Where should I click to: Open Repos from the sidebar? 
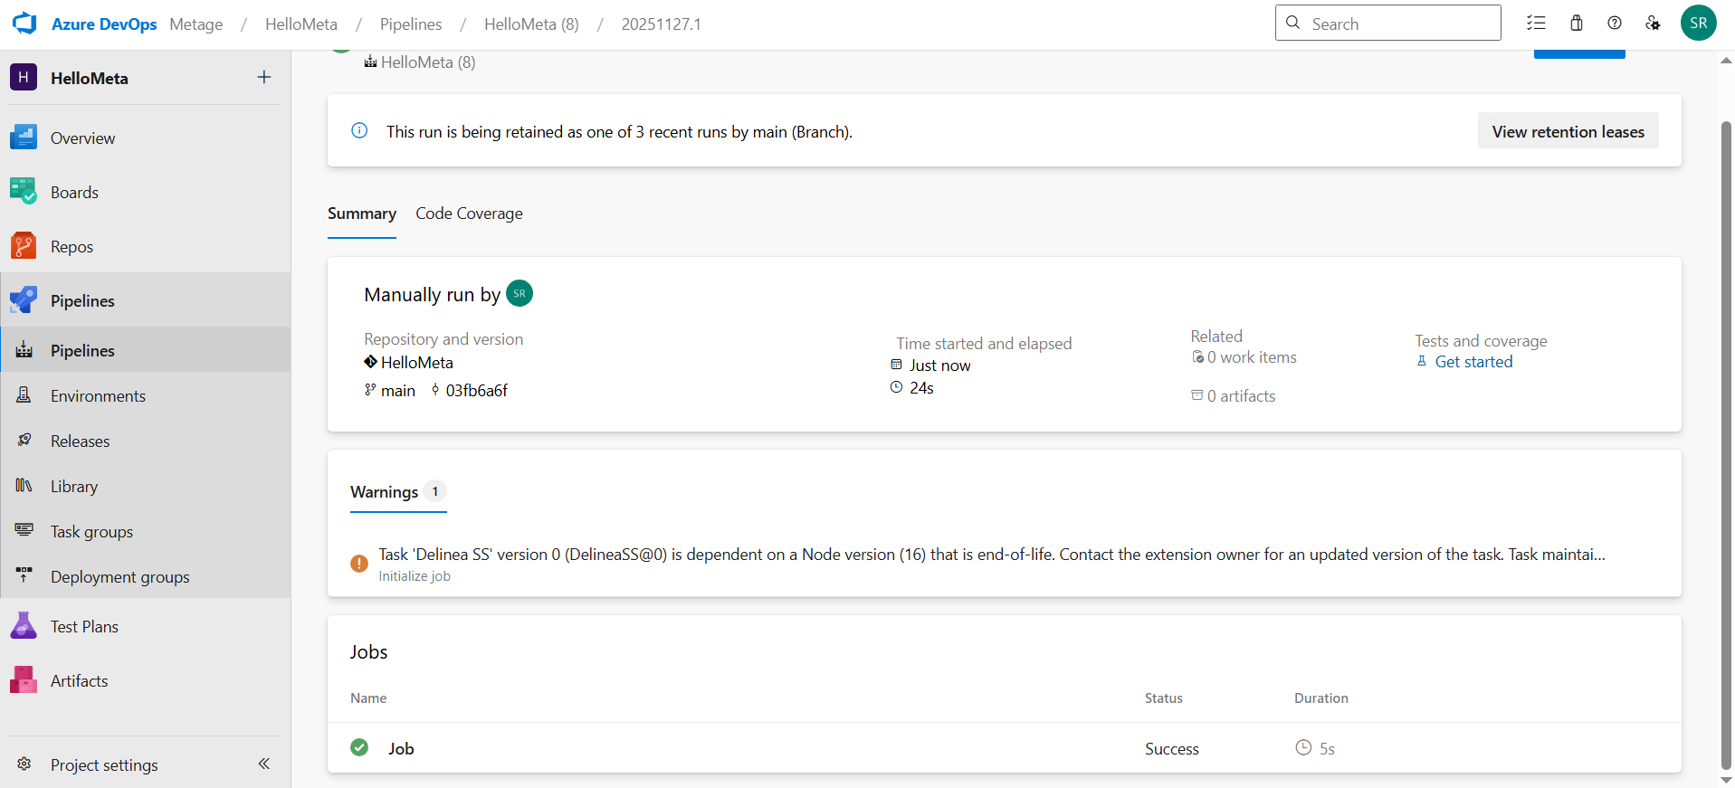pyautogui.click(x=71, y=247)
